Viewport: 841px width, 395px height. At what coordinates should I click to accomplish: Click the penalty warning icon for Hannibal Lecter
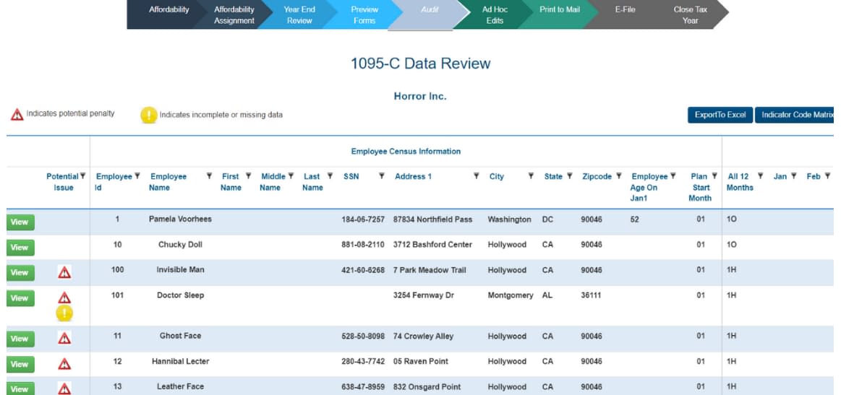[64, 363]
